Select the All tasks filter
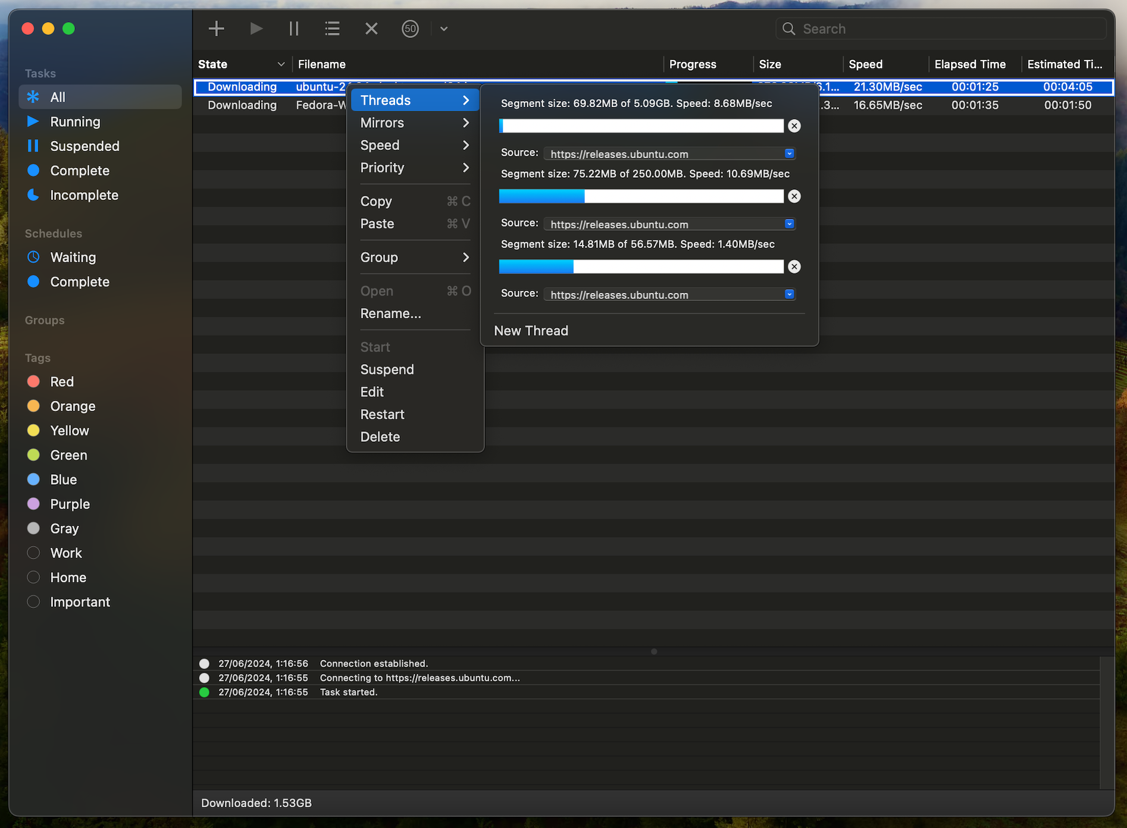This screenshot has height=828, width=1127. (101, 97)
